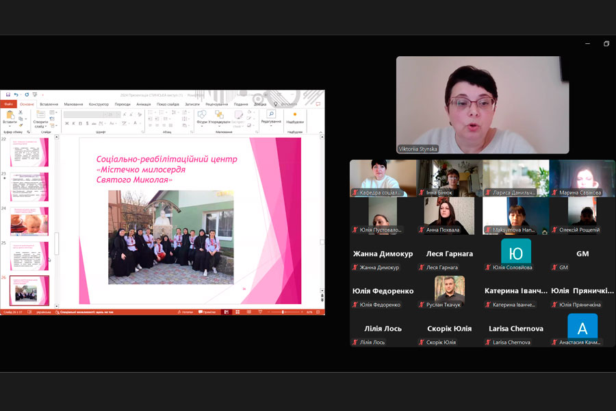Click the group photo on slide
The image size is (616, 411).
[x=171, y=237]
